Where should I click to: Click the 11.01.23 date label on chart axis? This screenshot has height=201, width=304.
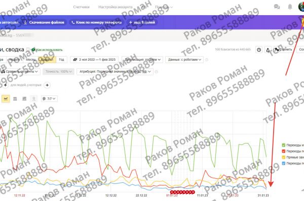pos(202,195)
